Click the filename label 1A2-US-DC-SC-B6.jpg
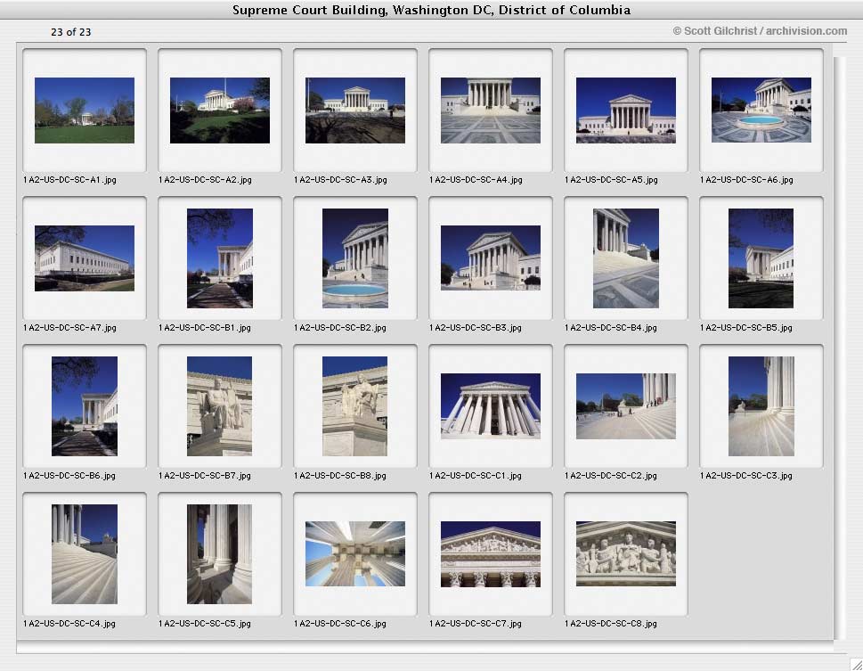This screenshot has width=863, height=671. coord(69,476)
